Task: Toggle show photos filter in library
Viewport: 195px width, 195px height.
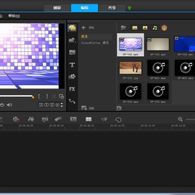Action: (x=145, y=28)
